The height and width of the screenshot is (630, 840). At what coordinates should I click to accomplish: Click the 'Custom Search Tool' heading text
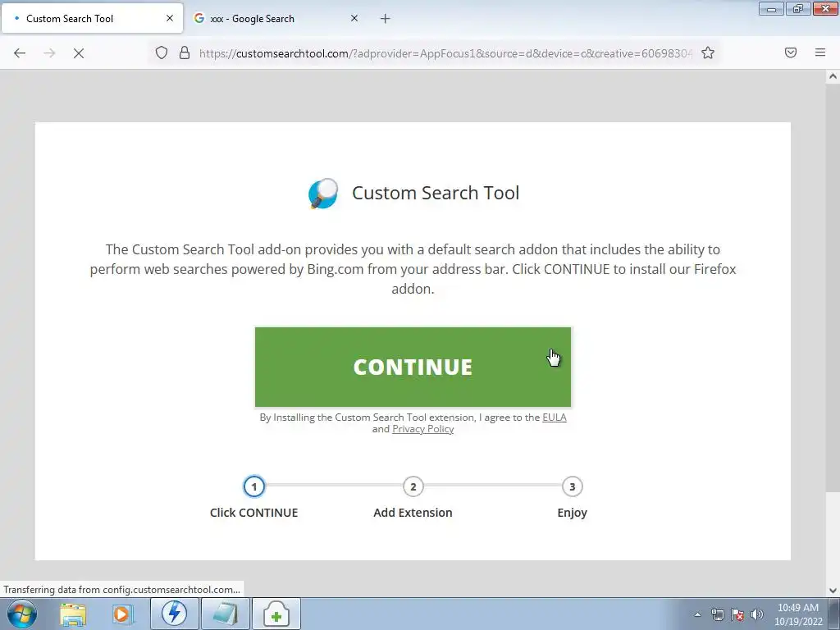436,193
